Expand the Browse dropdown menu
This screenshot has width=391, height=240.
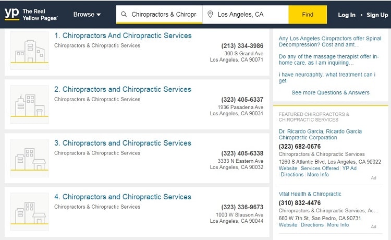click(87, 15)
